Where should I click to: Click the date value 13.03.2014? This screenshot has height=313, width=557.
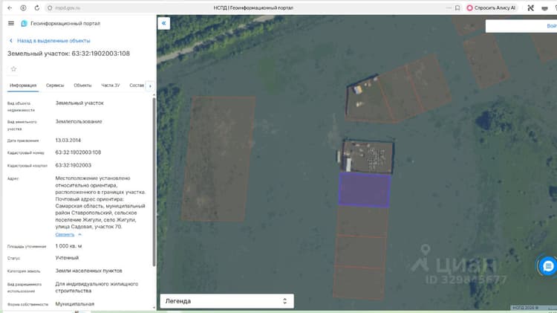[x=68, y=141]
